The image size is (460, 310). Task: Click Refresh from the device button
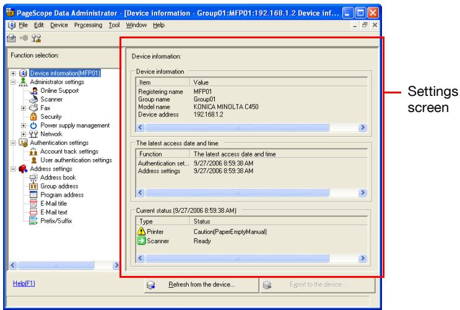(x=202, y=285)
